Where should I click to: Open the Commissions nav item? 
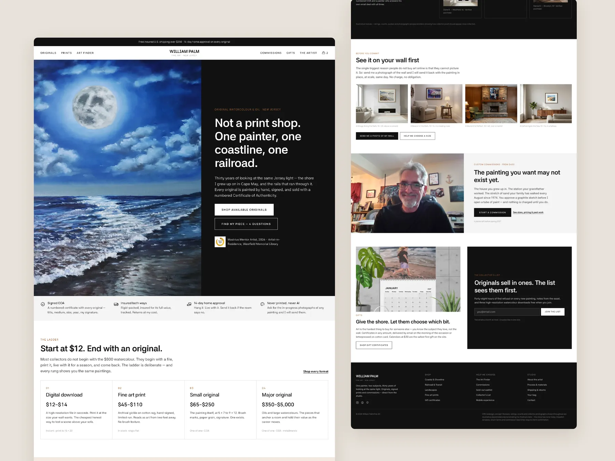coord(271,53)
